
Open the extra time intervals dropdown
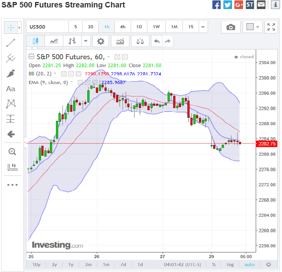coord(203,27)
